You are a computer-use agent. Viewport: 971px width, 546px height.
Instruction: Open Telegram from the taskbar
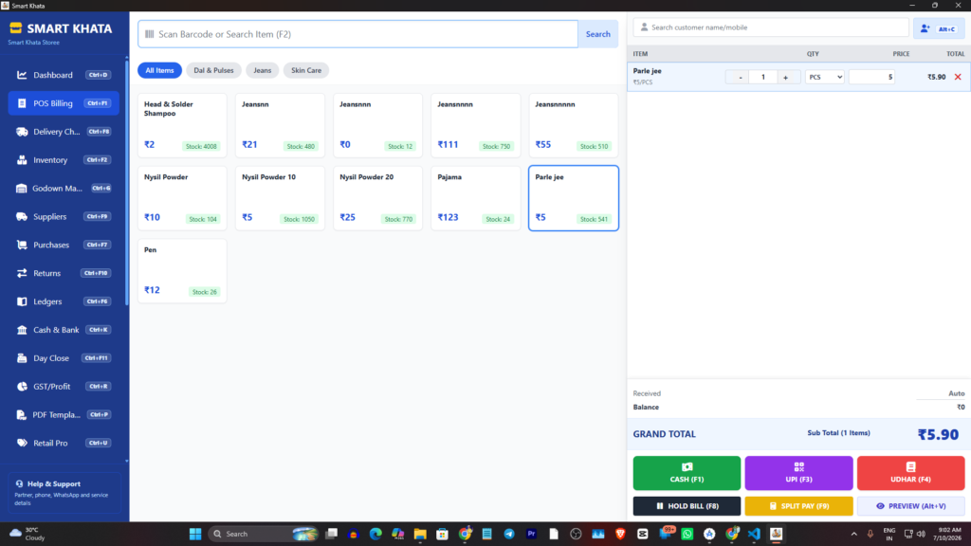tap(509, 535)
